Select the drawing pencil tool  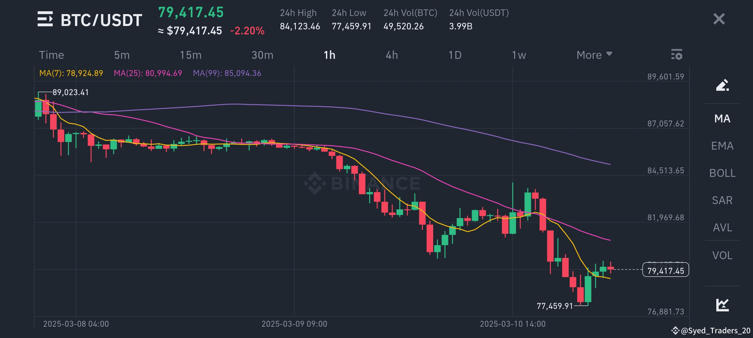pyautogui.click(x=722, y=85)
